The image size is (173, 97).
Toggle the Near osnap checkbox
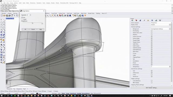pos(5,91)
